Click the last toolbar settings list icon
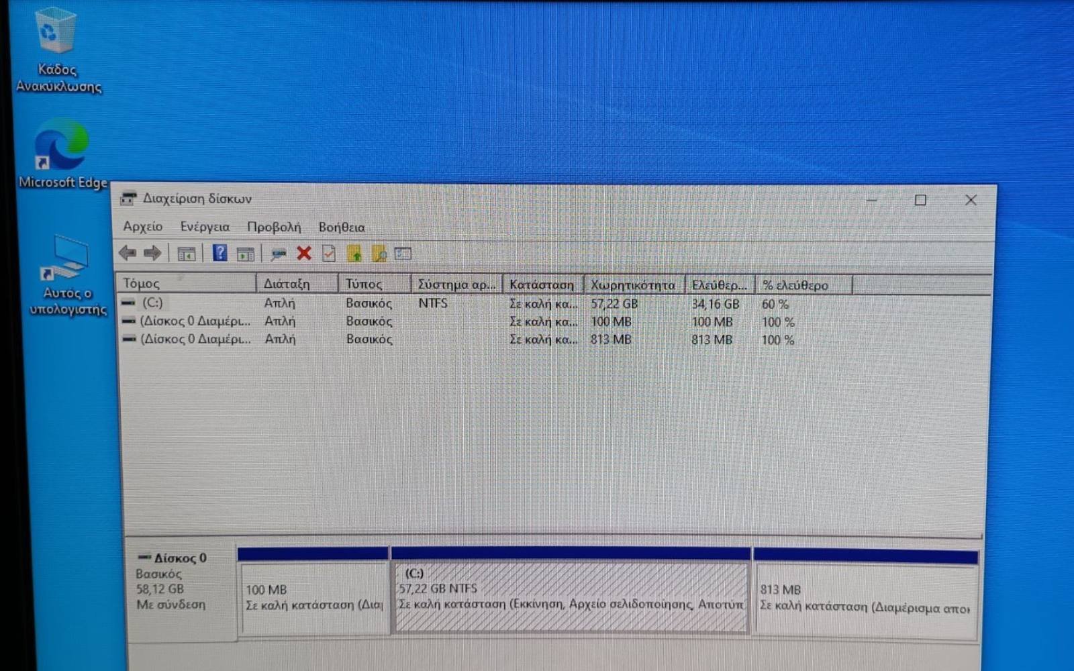The width and height of the screenshot is (1074, 671). pos(403,254)
